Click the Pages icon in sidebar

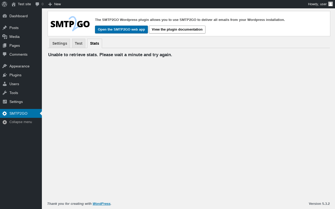5,45
